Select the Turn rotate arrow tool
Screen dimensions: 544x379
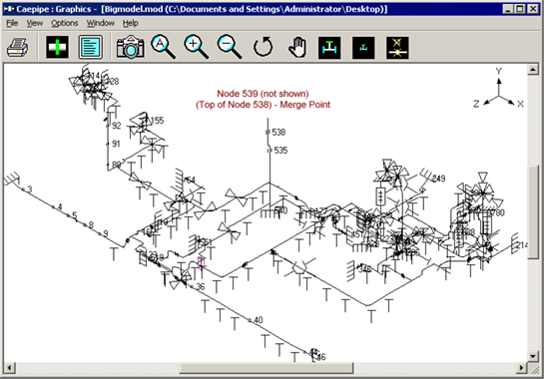[x=263, y=47]
